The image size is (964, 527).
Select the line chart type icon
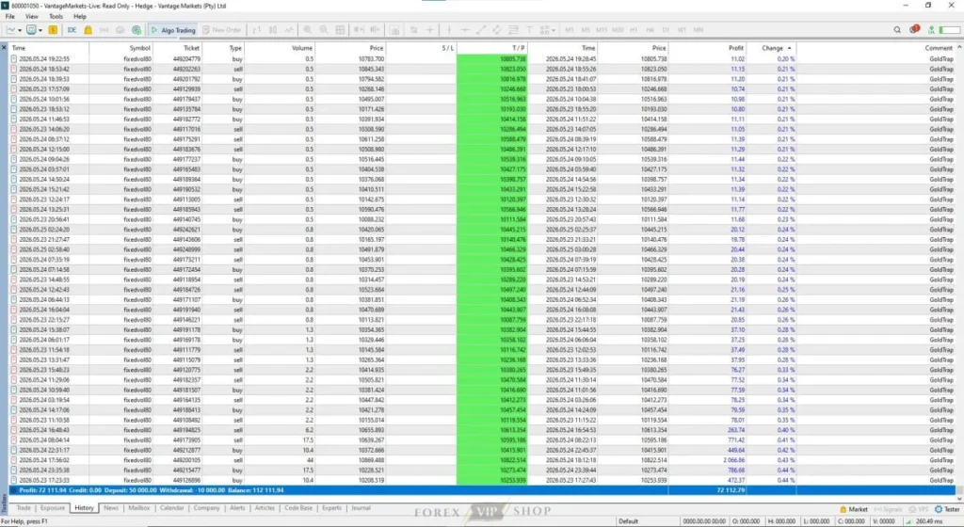[289, 29]
